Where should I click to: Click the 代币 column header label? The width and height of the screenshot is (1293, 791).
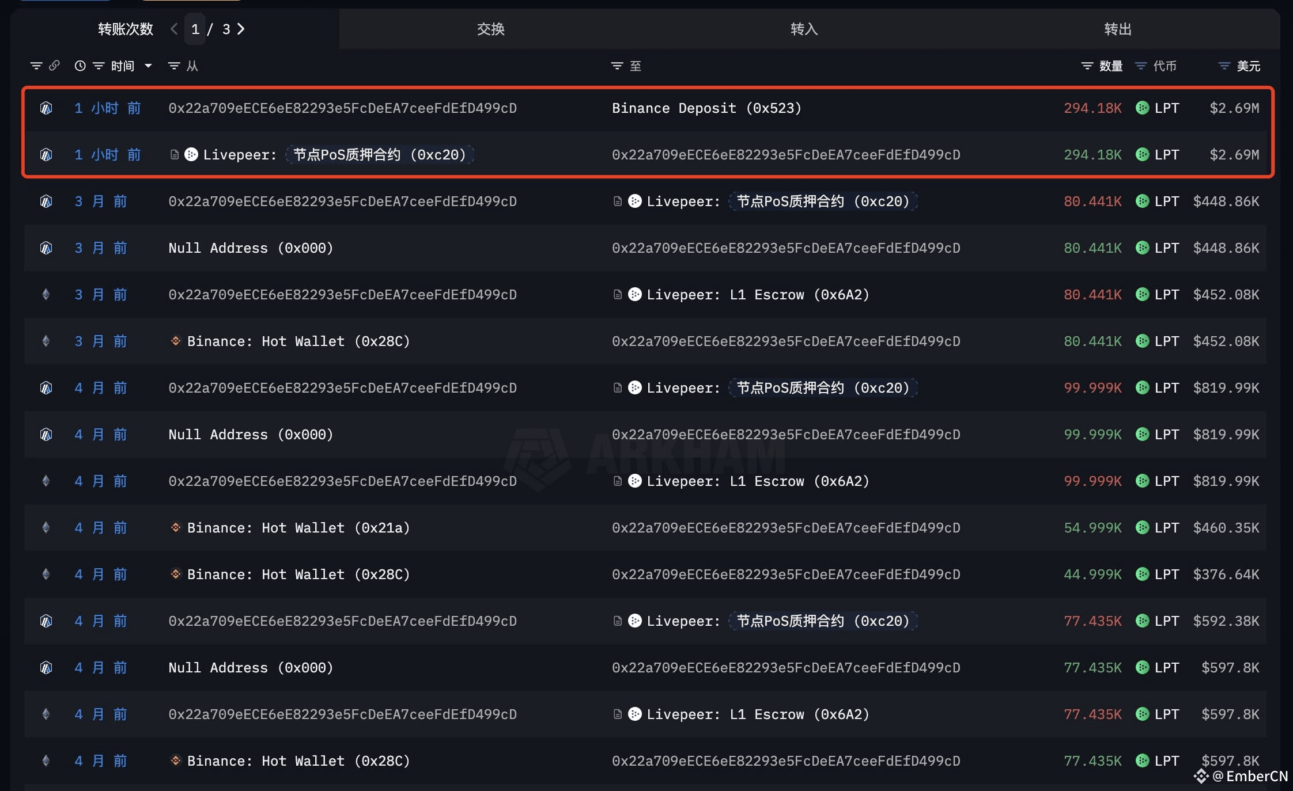point(1165,66)
